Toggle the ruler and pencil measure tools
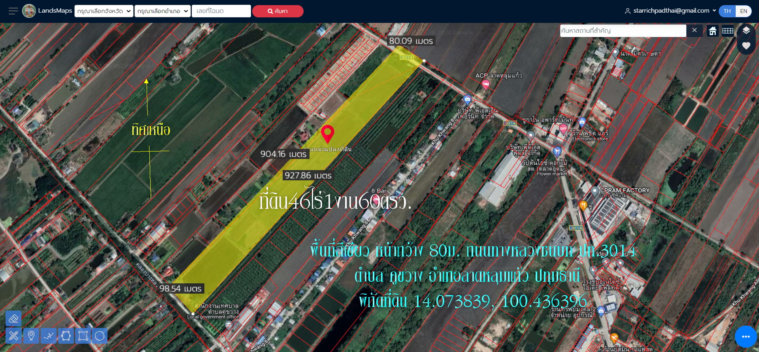 pos(13,336)
